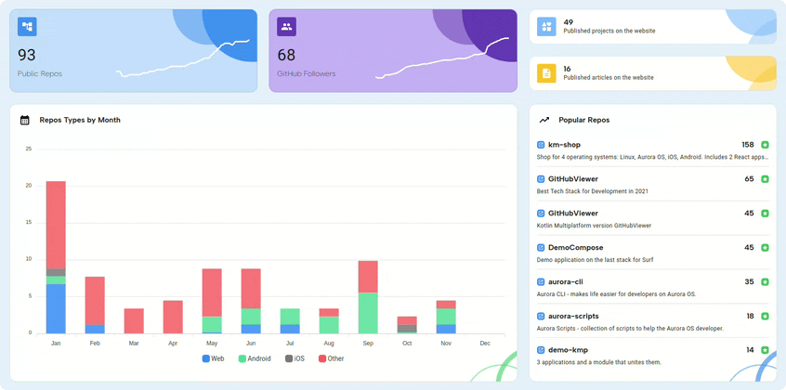Viewport: 786px width, 390px height.
Task: Open link icon for Kotlin Multiplatform GitHubViewer
Action: (541, 214)
